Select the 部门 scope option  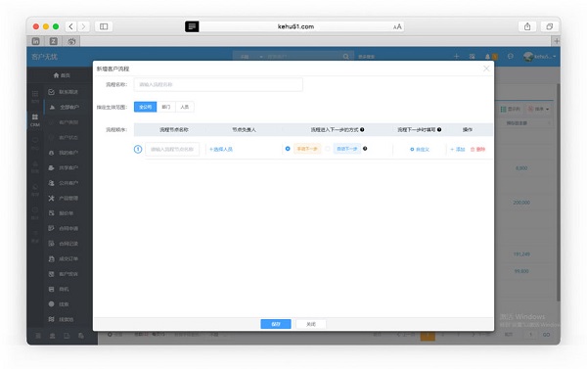[x=166, y=107]
